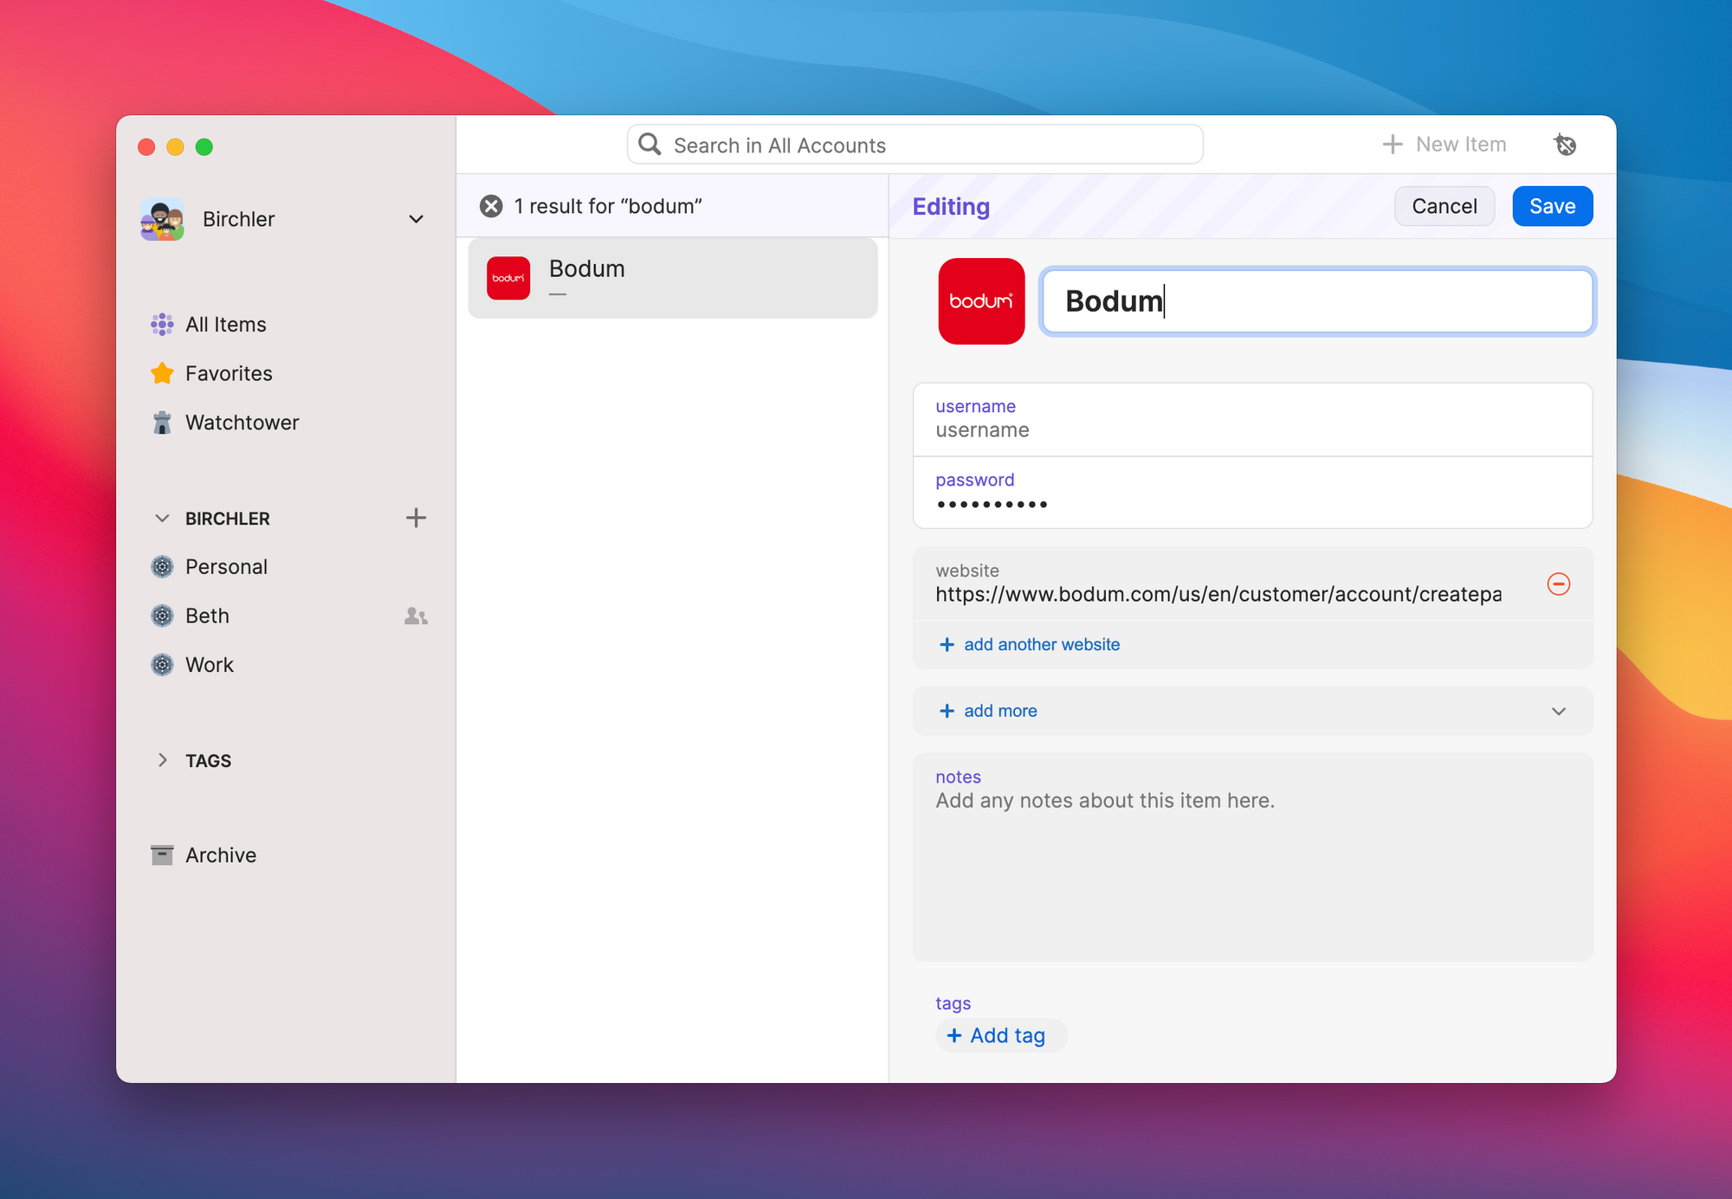Click the Watchtower tower icon in sidebar
Screen dimensions: 1732x1199
(x=162, y=422)
